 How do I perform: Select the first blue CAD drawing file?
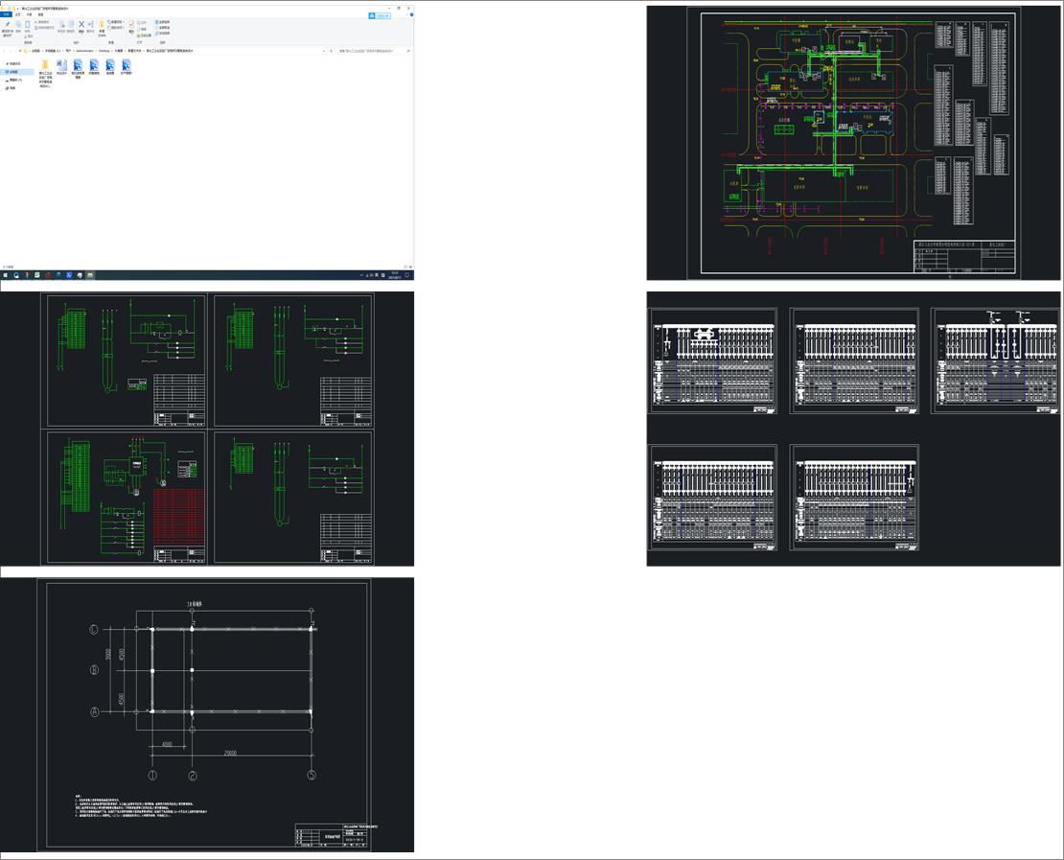point(78,65)
